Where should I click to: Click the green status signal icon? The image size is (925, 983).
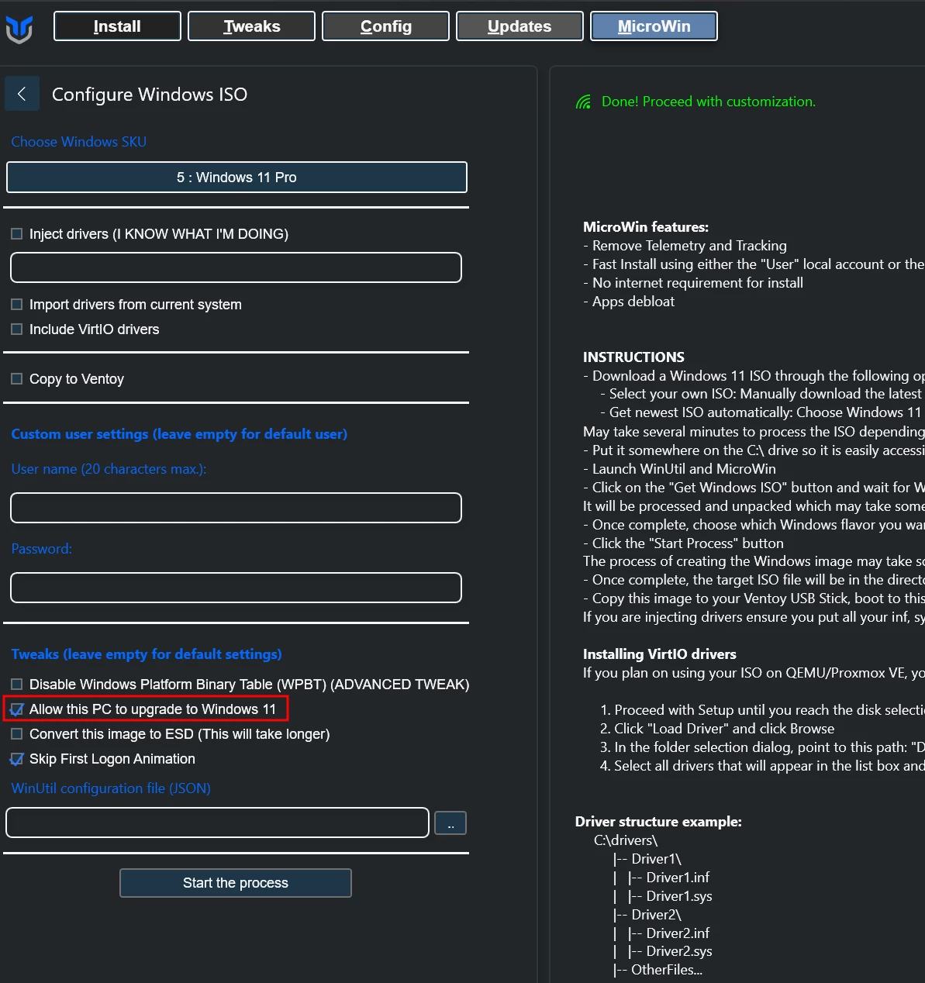583,102
